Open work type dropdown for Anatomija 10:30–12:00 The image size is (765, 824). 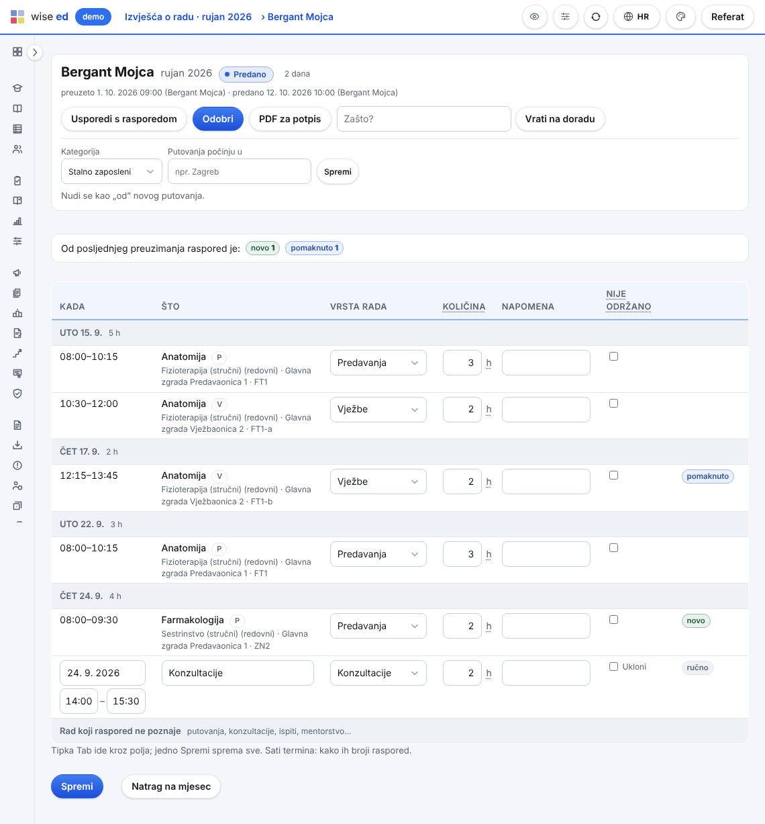[378, 410]
